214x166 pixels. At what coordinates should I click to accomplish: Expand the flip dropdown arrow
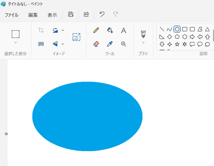coord(63,44)
